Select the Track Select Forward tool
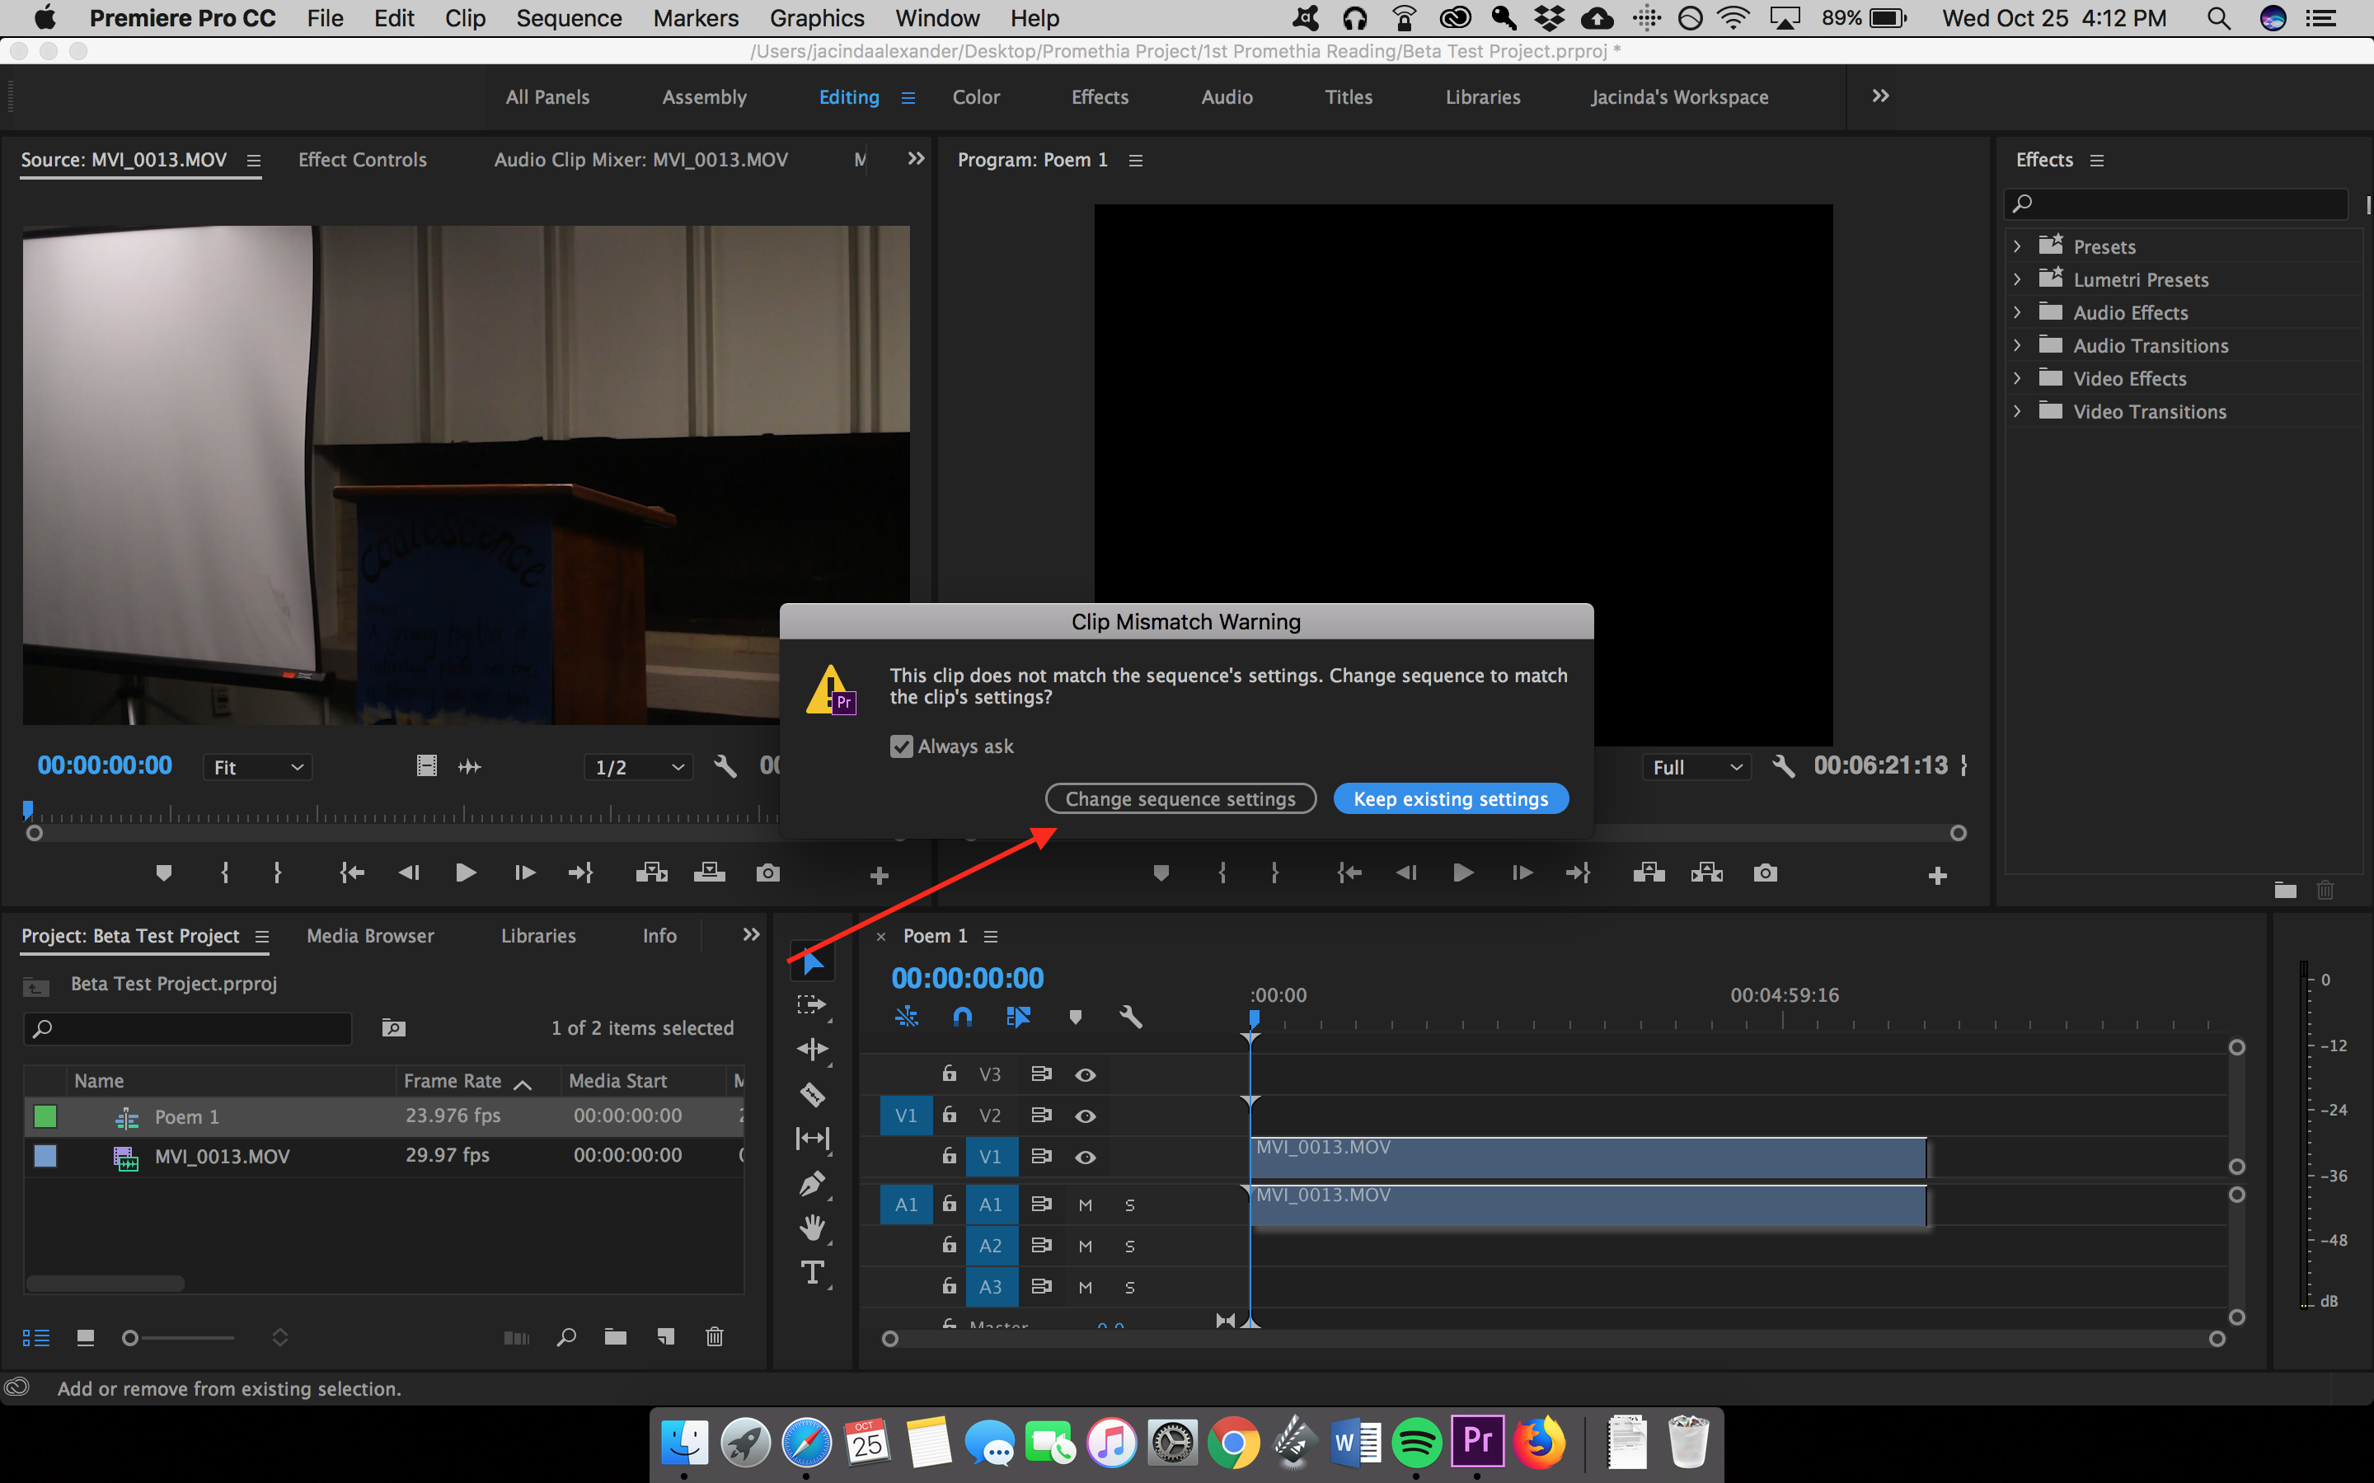The width and height of the screenshot is (2374, 1483). [x=811, y=1005]
